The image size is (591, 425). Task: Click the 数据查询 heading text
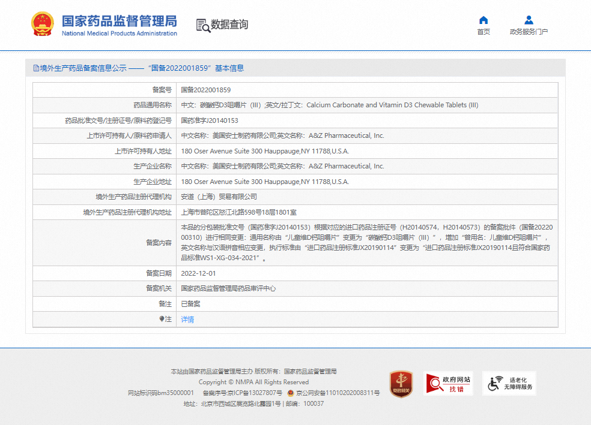pyautogui.click(x=229, y=25)
